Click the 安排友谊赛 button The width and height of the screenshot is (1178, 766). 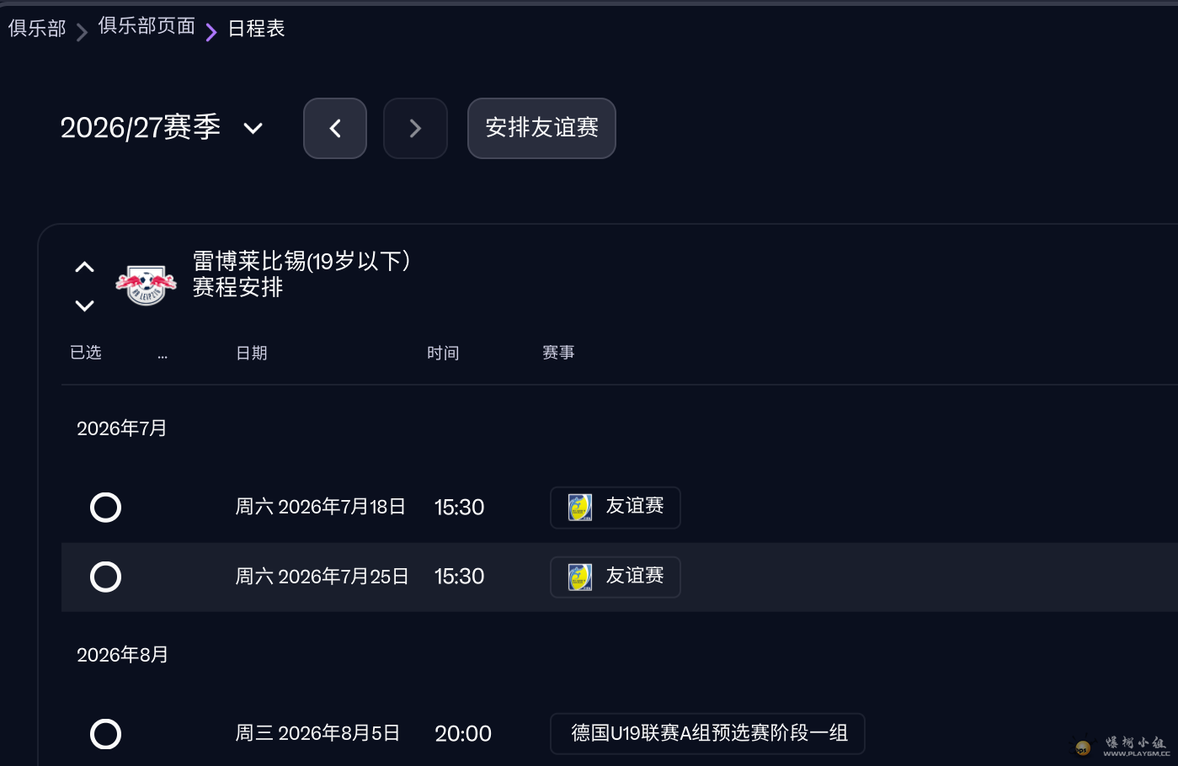click(x=541, y=128)
